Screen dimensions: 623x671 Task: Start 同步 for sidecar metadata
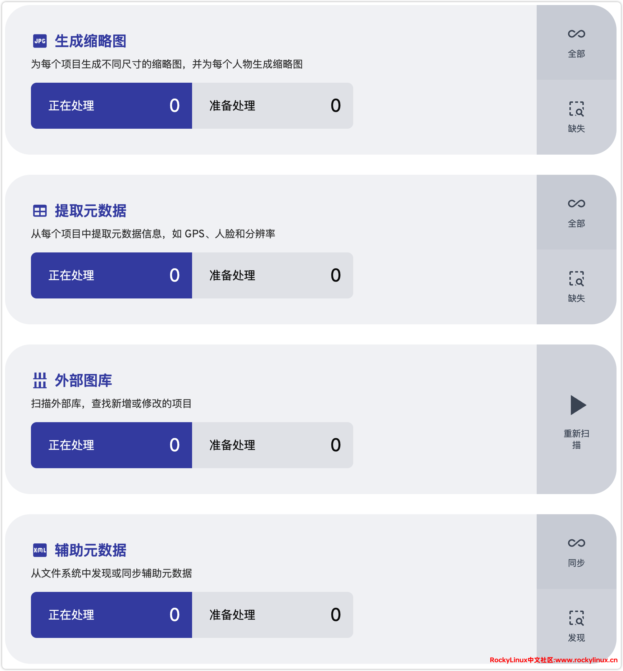pos(576,552)
